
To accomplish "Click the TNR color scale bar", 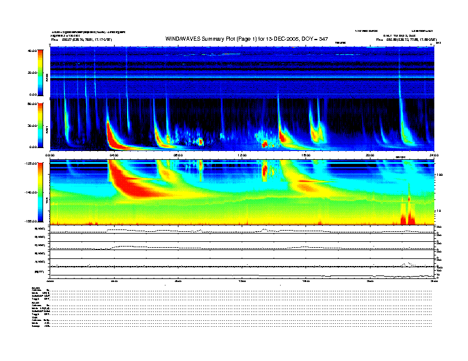I will coord(40,192).
